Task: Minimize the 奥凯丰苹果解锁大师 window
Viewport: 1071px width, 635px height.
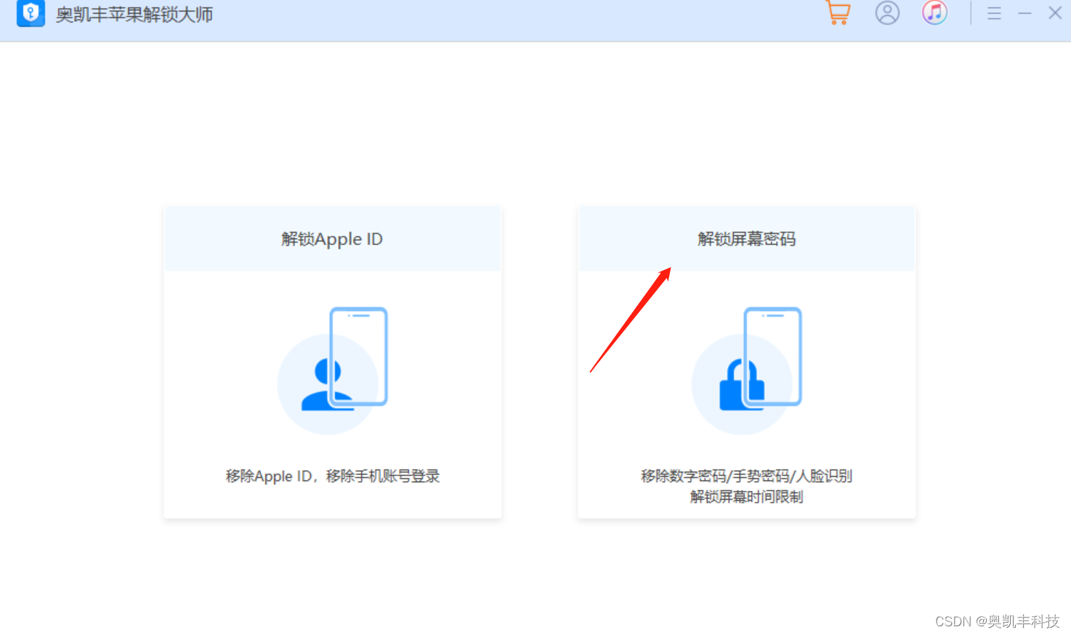Action: coord(1024,13)
